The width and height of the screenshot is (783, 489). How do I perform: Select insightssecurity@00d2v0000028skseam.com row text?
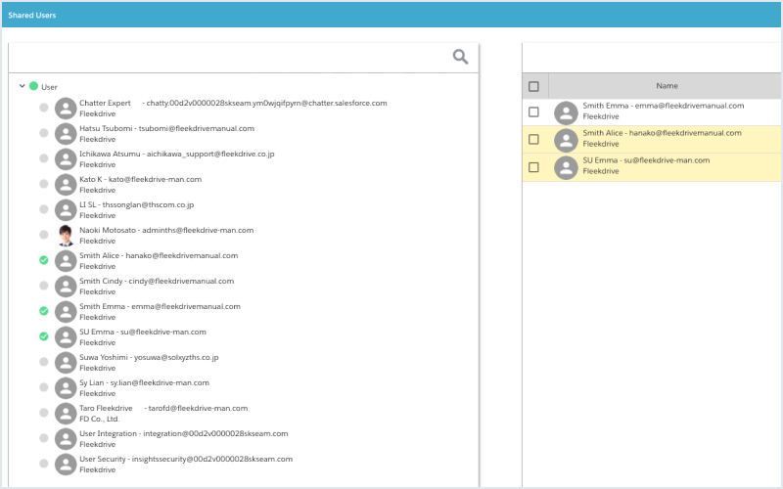pos(212,459)
